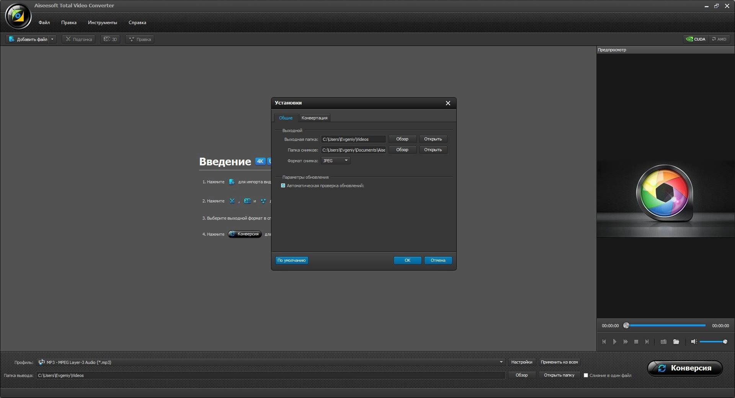Image resolution: width=735 pixels, height=398 pixels.
Task: Switch to the Конвертация tab
Action: click(x=314, y=118)
